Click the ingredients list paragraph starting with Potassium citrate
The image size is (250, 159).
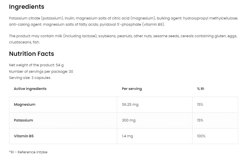[x=123, y=21]
